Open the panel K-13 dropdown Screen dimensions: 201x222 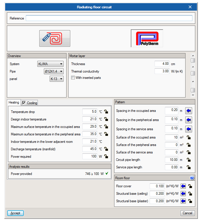(x=56, y=79)
